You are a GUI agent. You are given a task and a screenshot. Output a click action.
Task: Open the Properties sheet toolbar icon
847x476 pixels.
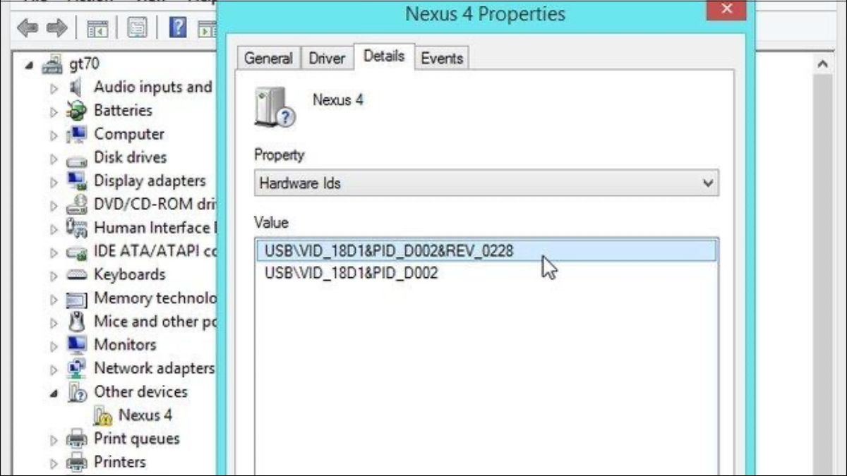pos(138,28)
